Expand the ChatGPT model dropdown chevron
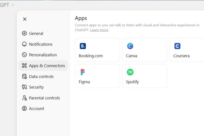This screenshot has width=204, height=136. click(13, 5)
